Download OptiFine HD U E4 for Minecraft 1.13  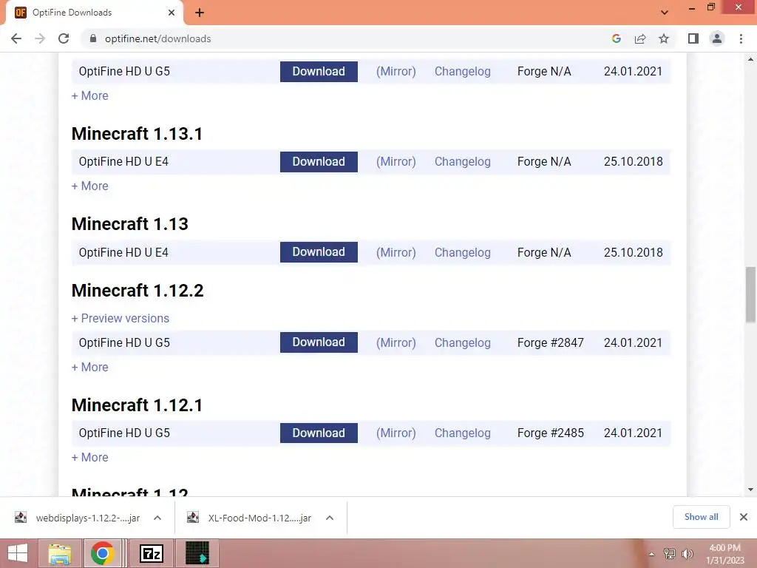point(319,252)
